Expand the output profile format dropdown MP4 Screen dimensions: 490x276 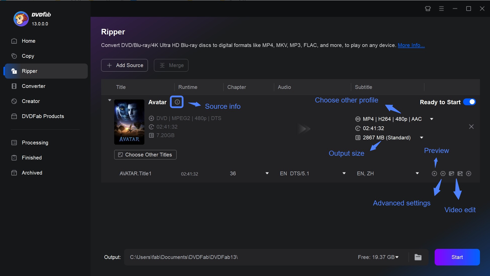pos(432,119)
